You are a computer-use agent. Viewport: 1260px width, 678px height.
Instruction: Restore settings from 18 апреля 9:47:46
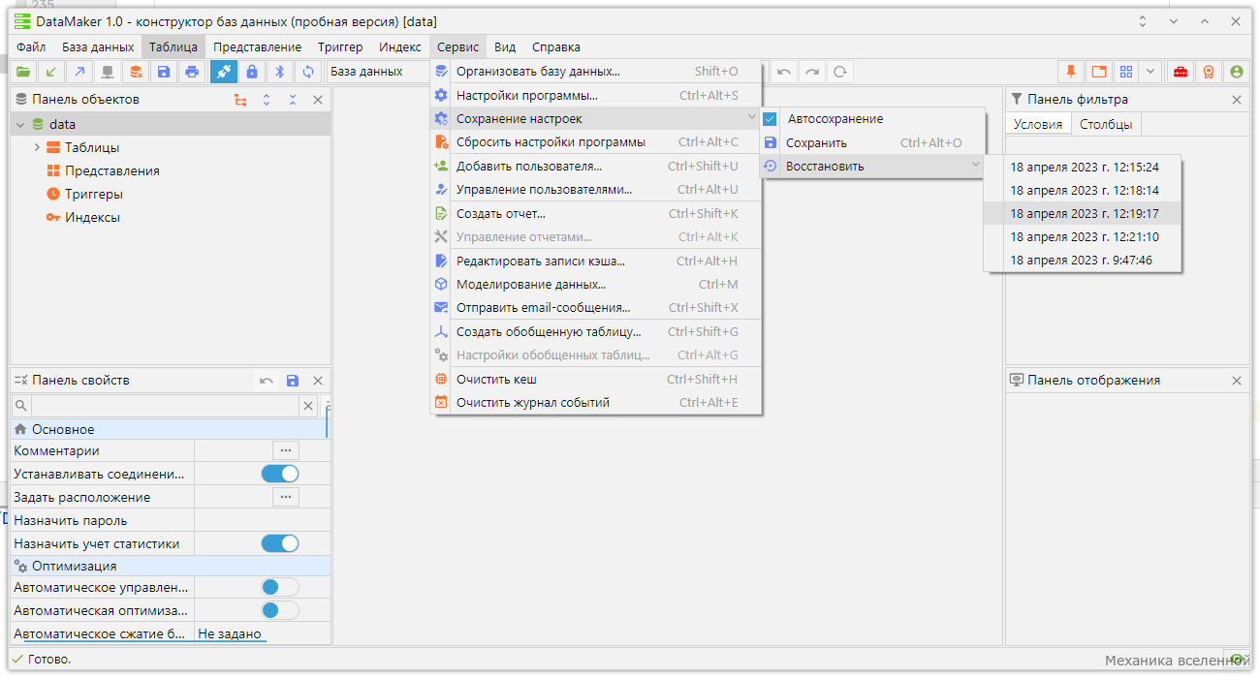pyautogui.click(x=1083, y=260)
